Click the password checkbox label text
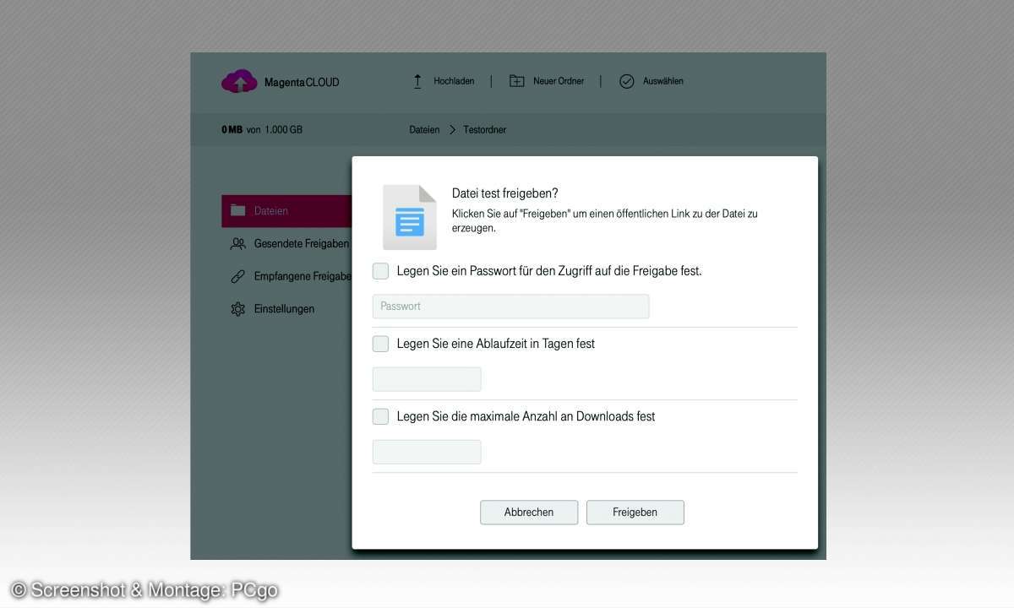1014x608 pixels. pyautogui.click(x=549, y=271)
